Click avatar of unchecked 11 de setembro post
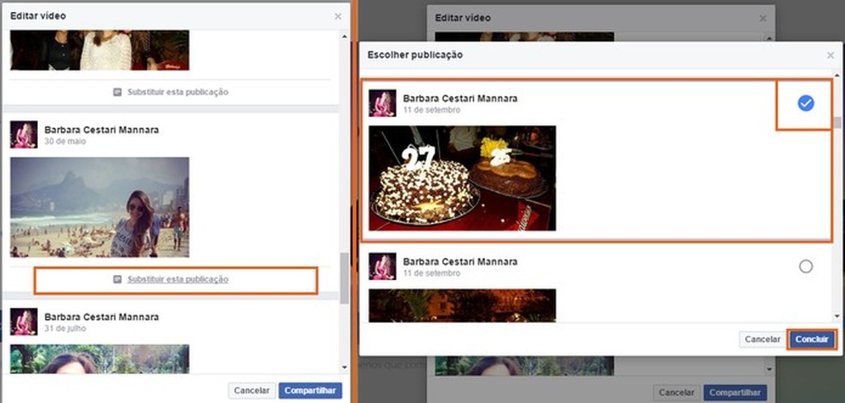Image resolution: width=845 pixels, height=403 pixels. (x=383, y=266)
